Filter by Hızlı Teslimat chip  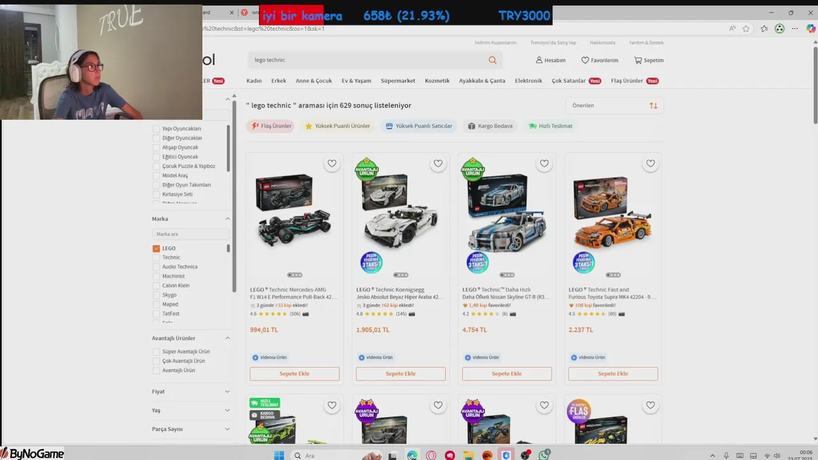click(x=550, y=126)
